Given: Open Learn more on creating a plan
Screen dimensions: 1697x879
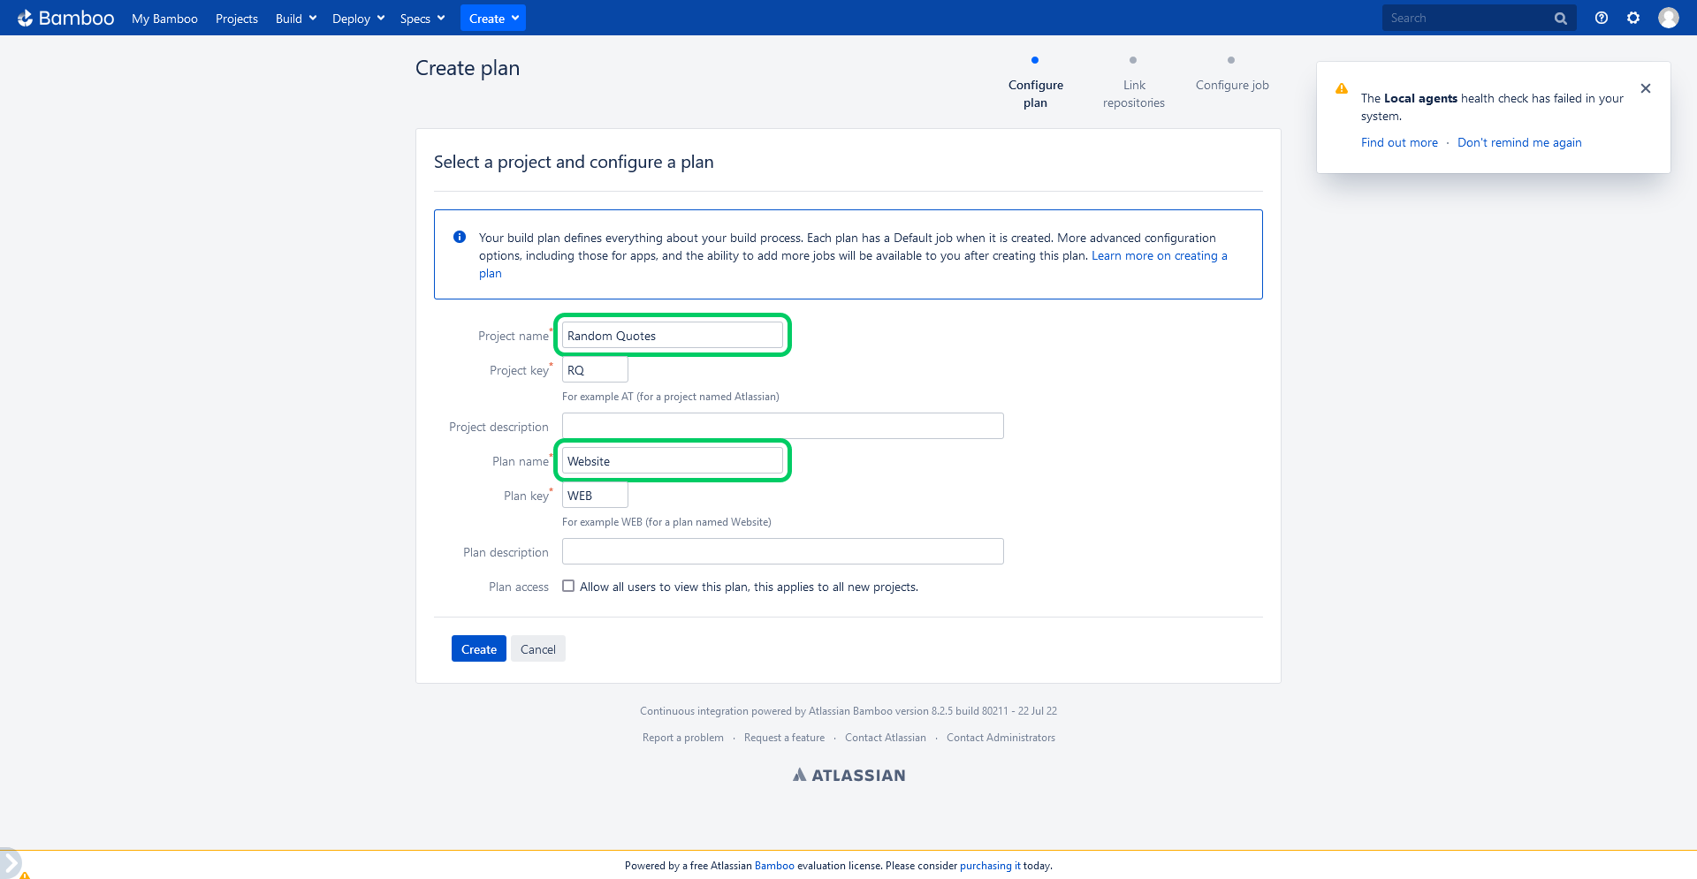Looking at the screenshot, I should coord(1159,255).
